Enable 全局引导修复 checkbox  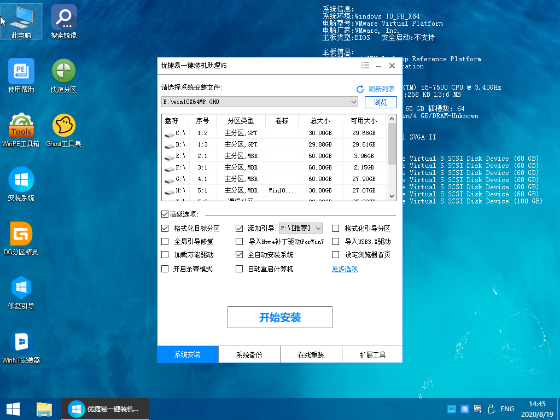[x=165, y=241]
